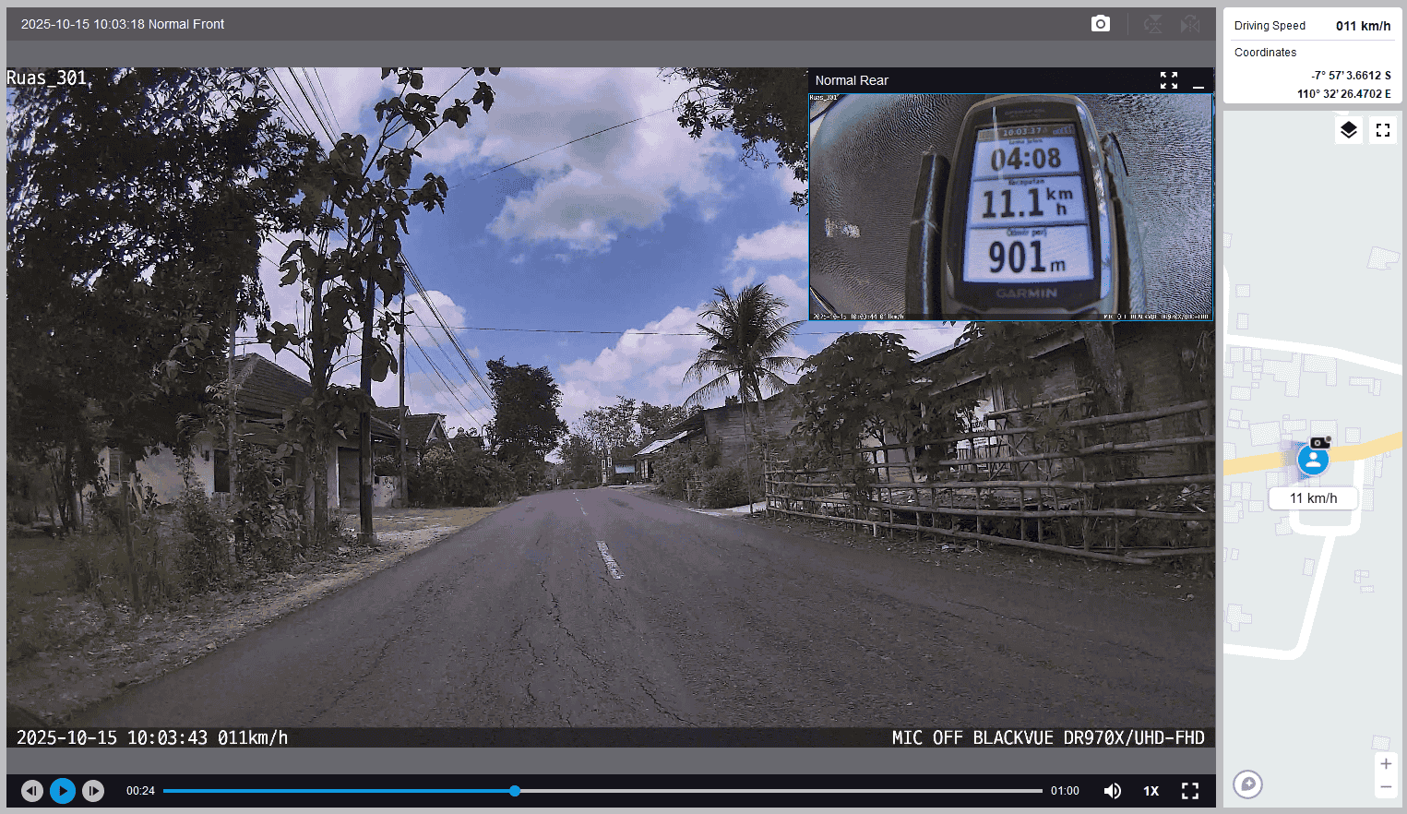
Task: Minimize the Normal Rear picture-in-picture panel
Action: [x=1198, y=81]
